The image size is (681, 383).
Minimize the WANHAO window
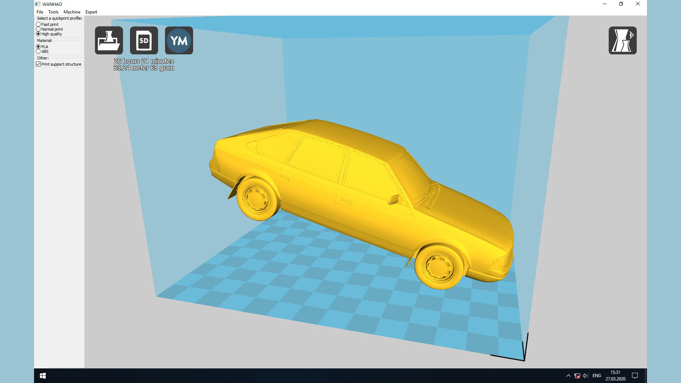604,4
